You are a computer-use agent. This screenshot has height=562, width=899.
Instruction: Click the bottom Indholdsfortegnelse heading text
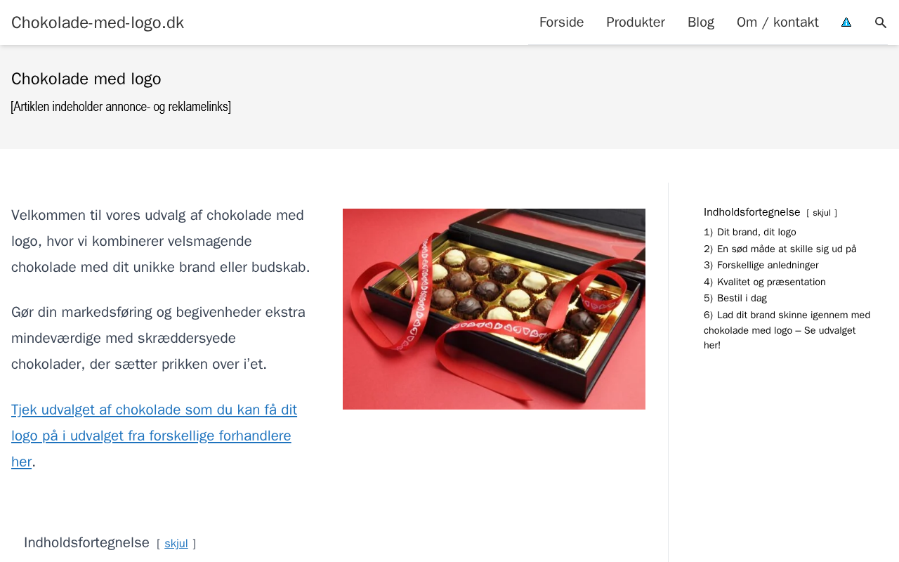pos(86,542)
